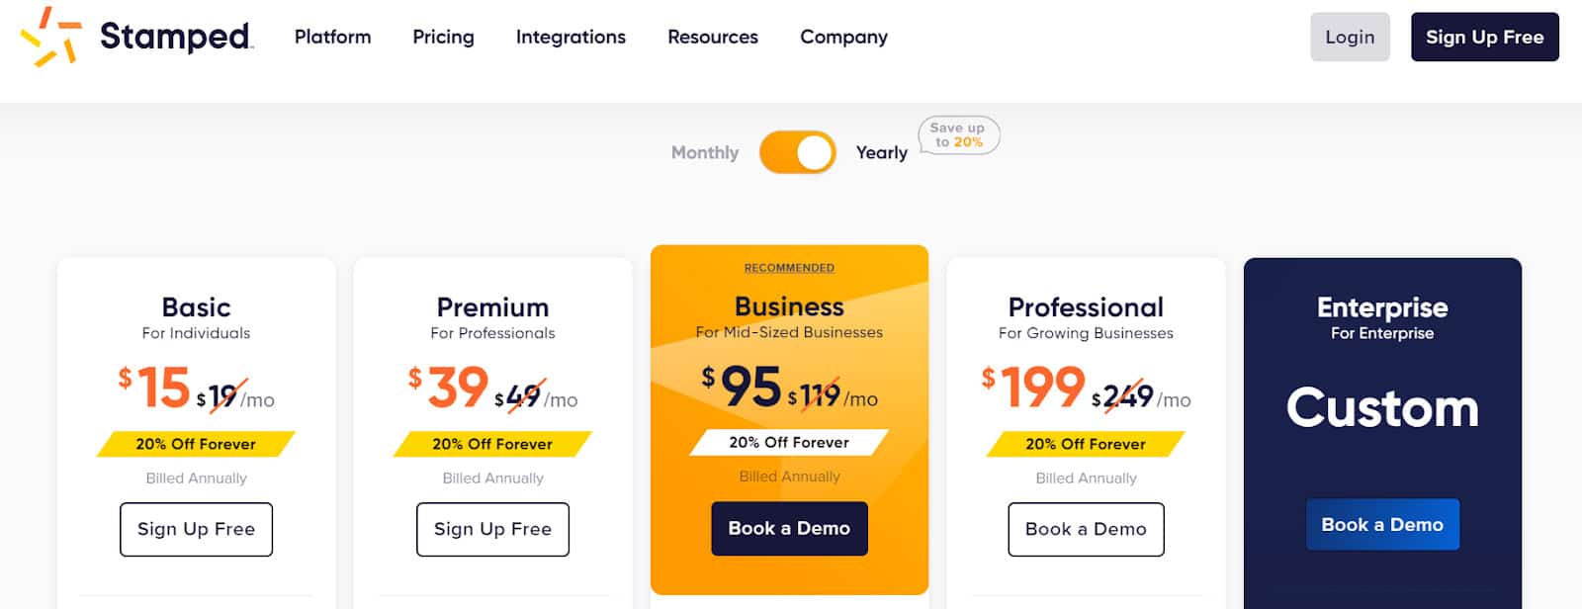
Task: Click the Save up to 20% bubble
Action: pyautogui.click(x=957, y=135)
